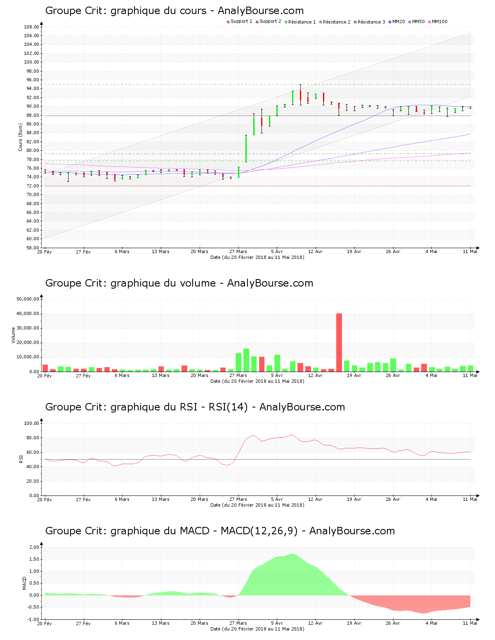Select the Résistance 2 legend label

[337, 22]
